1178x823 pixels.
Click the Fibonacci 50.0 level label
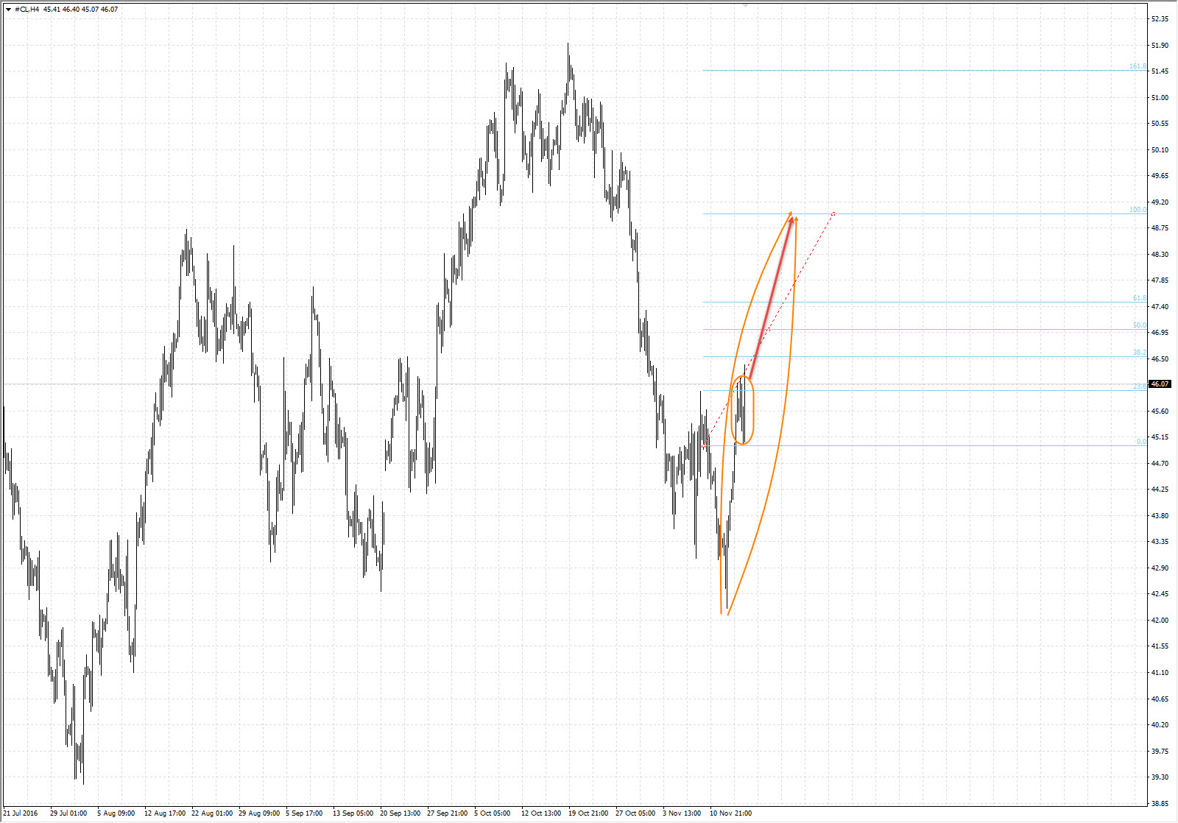[x=1139, y=325]
